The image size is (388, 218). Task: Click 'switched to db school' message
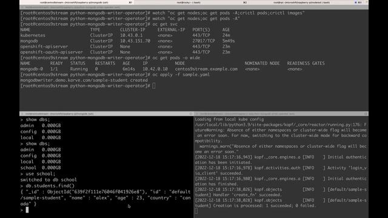point(48,180)
